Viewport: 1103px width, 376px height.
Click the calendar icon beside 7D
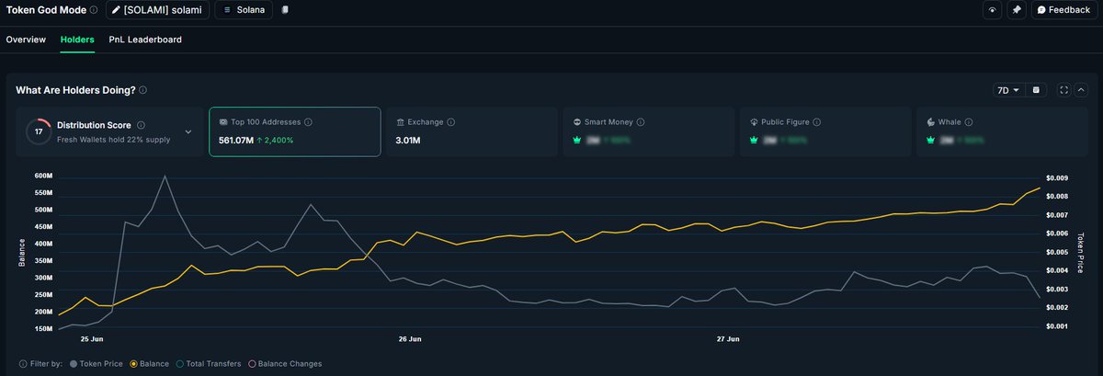point(1036,90)
